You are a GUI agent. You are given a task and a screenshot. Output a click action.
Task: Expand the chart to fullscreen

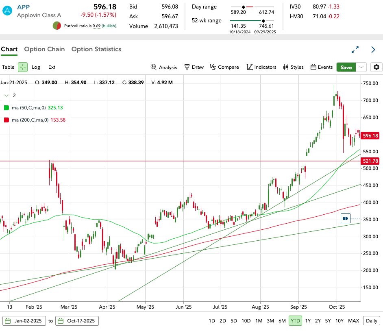point(355,49)
